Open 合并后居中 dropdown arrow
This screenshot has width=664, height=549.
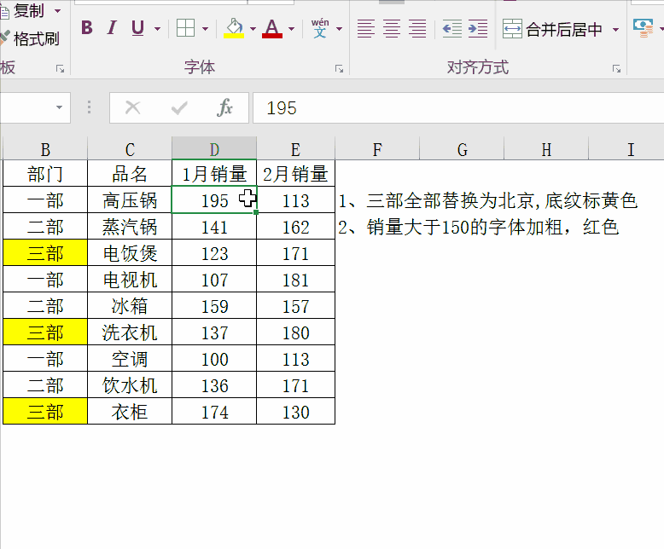[x=615, y=29]
